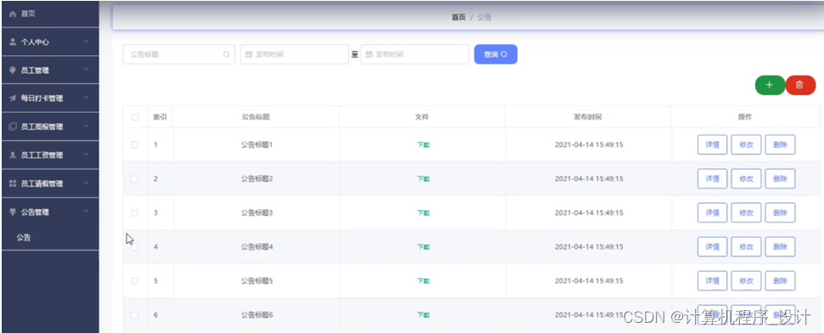Click 详情 for 公告标题5

(x=712, y=281)
